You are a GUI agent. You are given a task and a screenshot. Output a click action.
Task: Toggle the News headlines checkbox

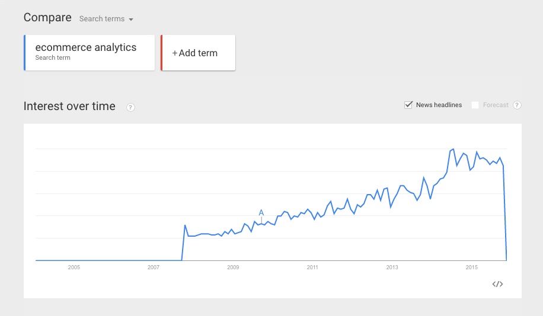408,105
